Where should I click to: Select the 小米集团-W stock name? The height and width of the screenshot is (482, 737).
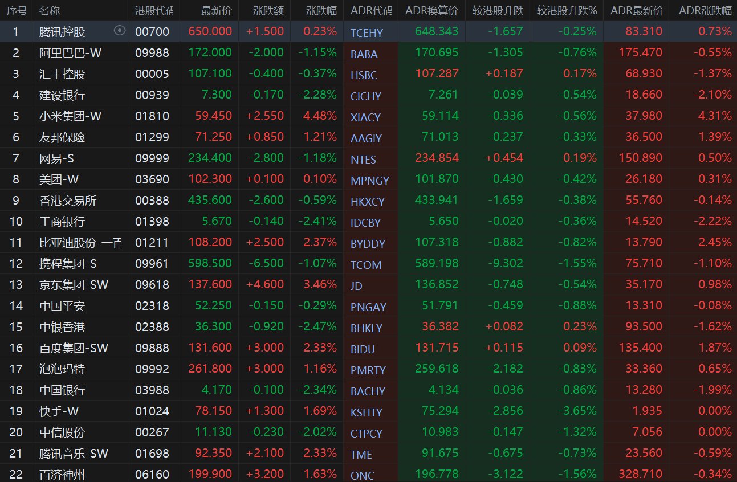click(71, 116)
